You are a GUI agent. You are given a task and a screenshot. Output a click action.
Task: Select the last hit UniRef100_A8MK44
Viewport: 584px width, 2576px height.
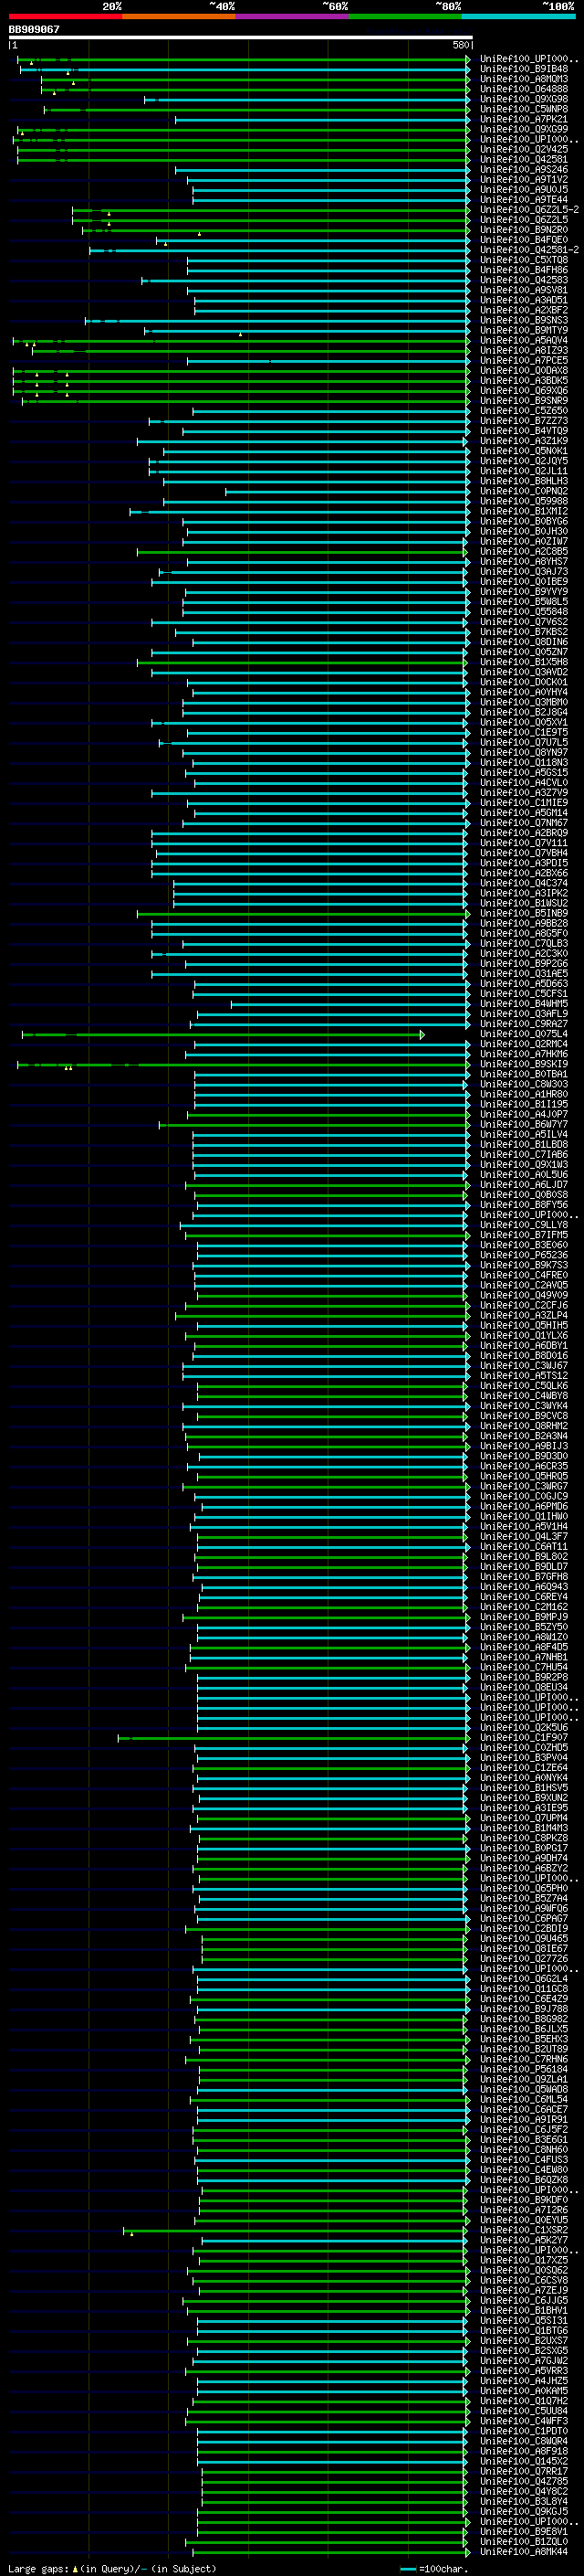click(523, 2552)
